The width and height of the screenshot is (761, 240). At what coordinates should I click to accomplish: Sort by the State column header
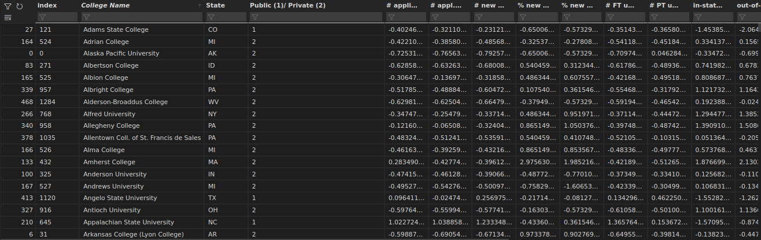tap(215, 5)
